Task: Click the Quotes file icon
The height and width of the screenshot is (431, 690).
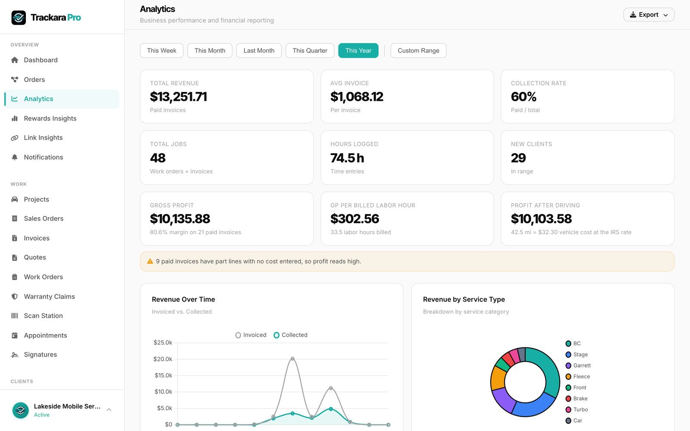Action: [15, 257]
